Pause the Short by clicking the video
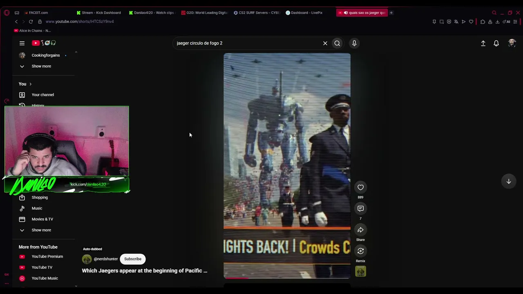The image size is (523, 294). tap(287, 165)
